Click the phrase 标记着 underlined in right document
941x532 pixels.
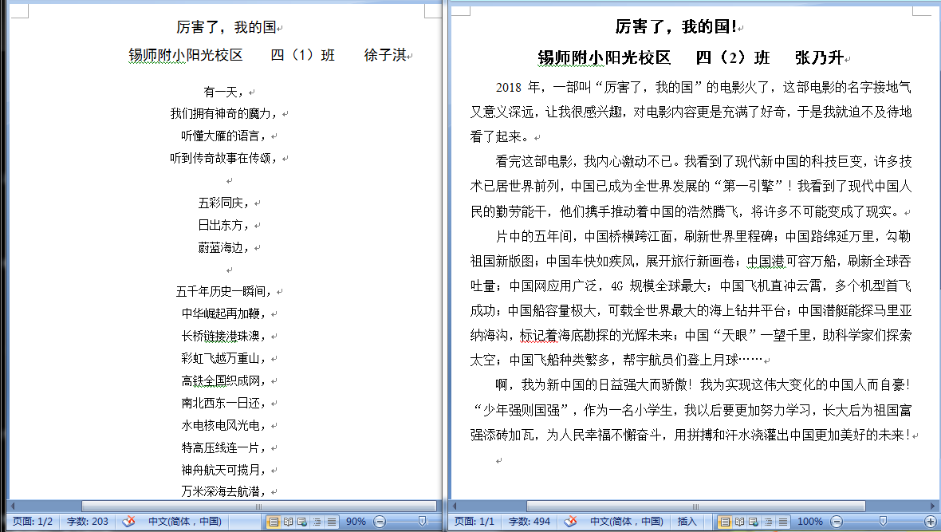point(538,335)
